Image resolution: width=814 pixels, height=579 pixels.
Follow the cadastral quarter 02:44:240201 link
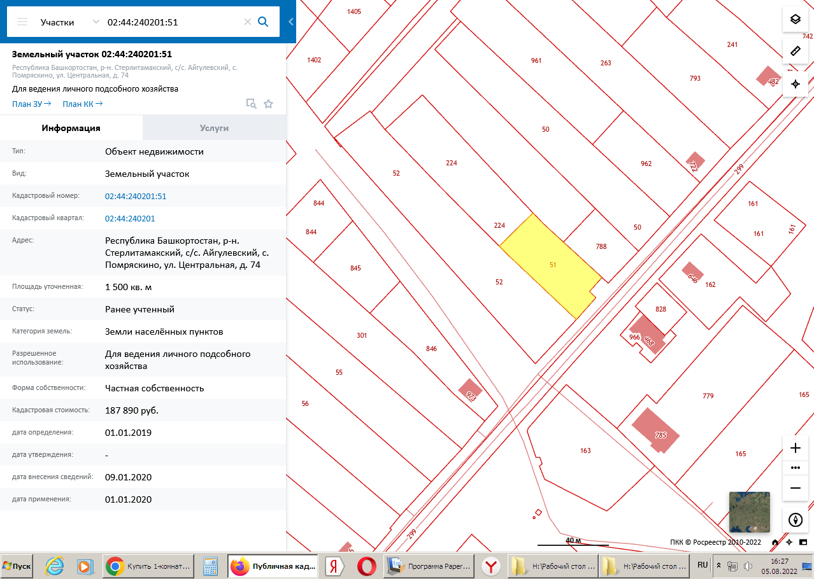point(130,218)
